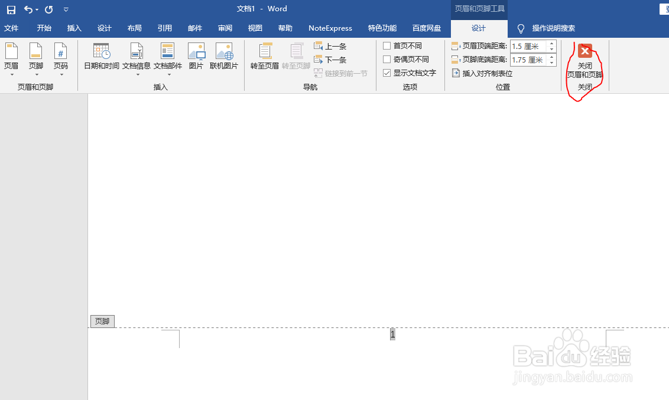Insert a picture using the 图片 icon

(196, 56)
